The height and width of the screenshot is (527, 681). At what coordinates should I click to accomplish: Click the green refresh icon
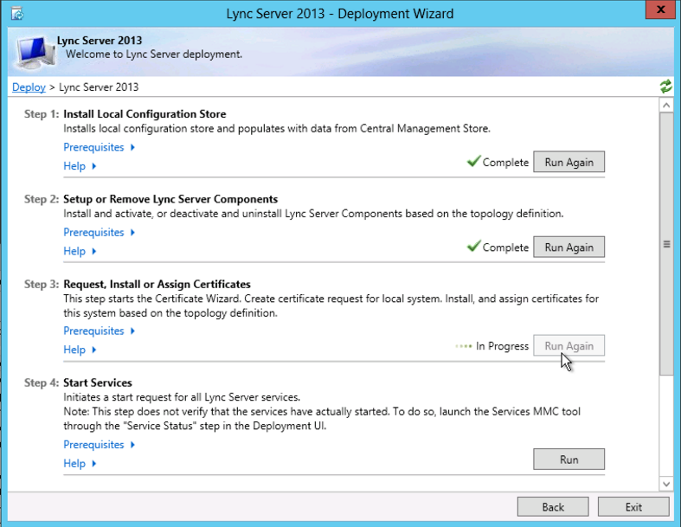point(665,87)
